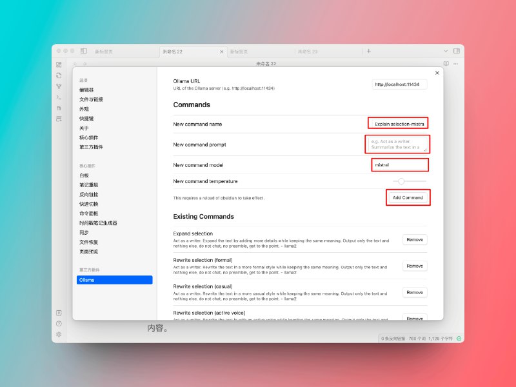Click the vault switcher icon at ribbon bottom
The image size is (516, 387).
pyautogui.click(x=59, y=313)
